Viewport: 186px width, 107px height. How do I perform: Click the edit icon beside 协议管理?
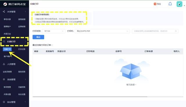pos(4,102)
